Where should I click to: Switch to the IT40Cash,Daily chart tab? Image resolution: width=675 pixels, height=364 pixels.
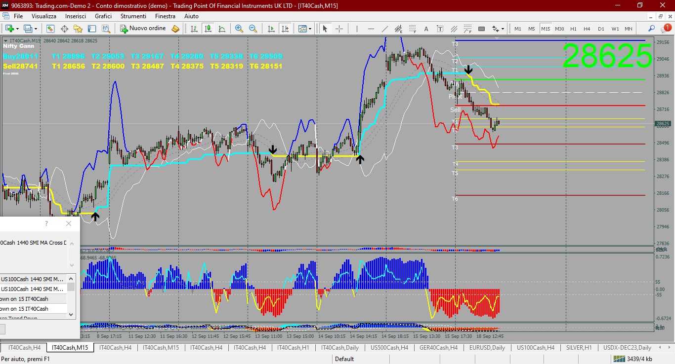tap(340, 348)
